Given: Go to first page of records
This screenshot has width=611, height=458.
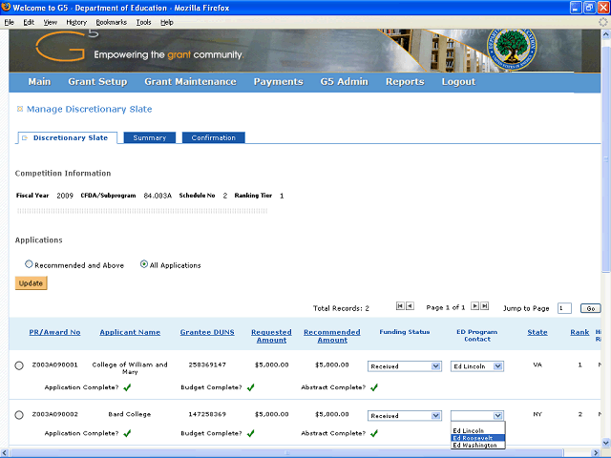Looking at the screenshot, I should pyautogui.click(x=399, y=306).
